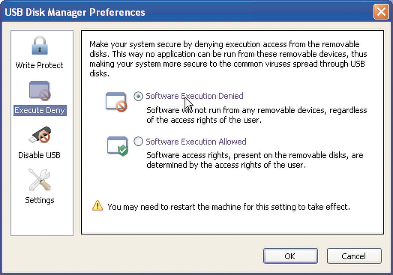Viewport: 393px width, 275px height.
Task: Select the Software Execution Allowed radio button
Action: (x=138, y=142)
